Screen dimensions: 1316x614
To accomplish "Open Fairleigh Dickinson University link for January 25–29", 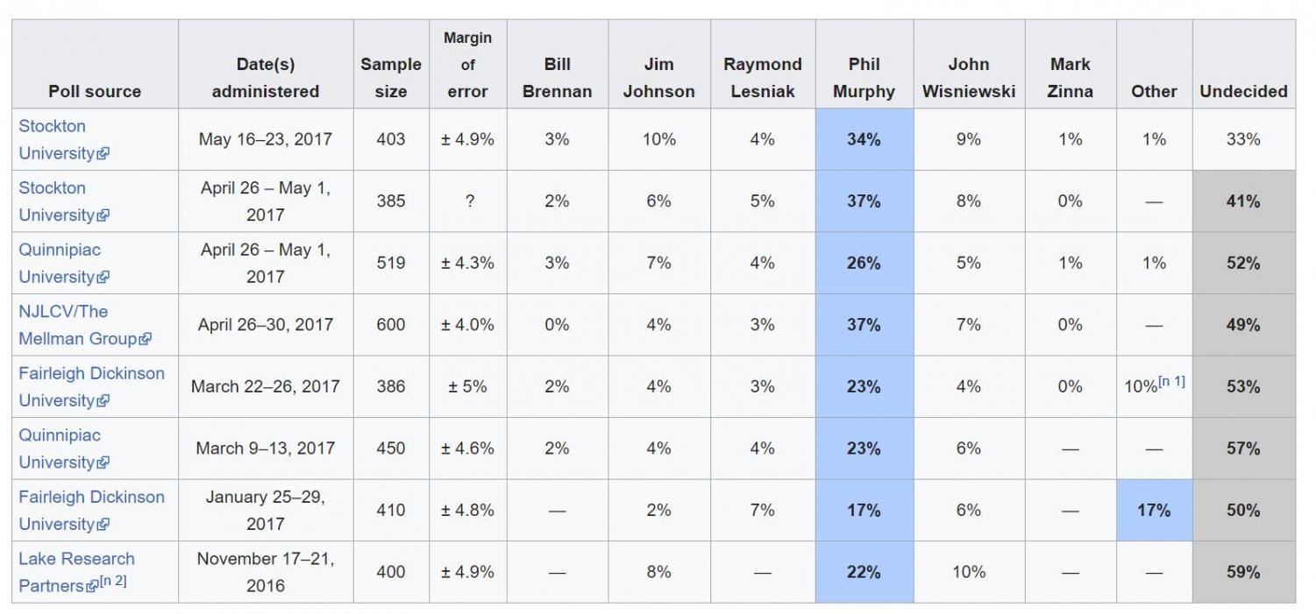I will 91,510.
